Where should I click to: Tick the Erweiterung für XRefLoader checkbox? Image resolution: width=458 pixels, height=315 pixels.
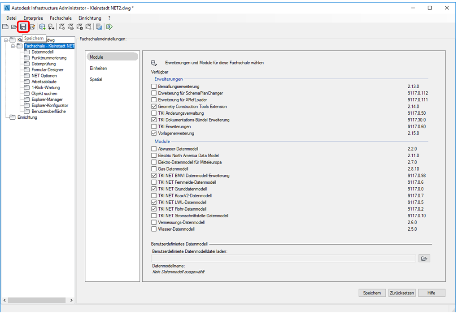(154, 100)
